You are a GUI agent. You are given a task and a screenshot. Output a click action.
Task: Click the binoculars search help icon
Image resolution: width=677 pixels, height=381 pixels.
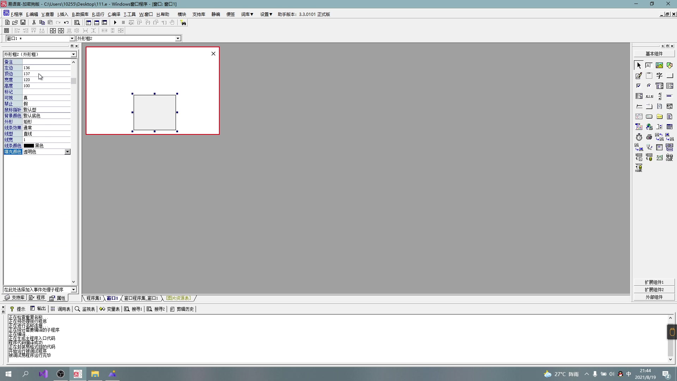click(x=183, y=23)
